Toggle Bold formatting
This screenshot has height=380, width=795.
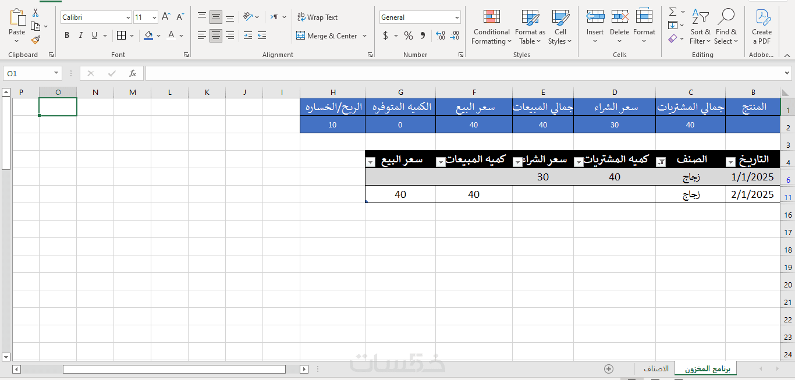pos(67,35)
